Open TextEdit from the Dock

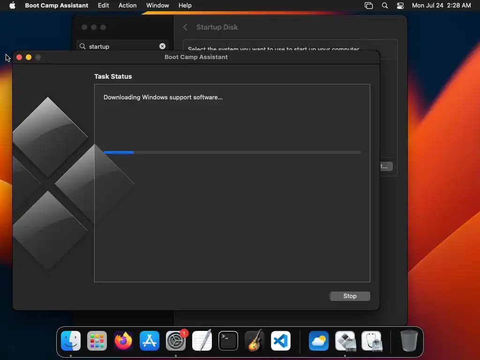(x=202, y=341)
